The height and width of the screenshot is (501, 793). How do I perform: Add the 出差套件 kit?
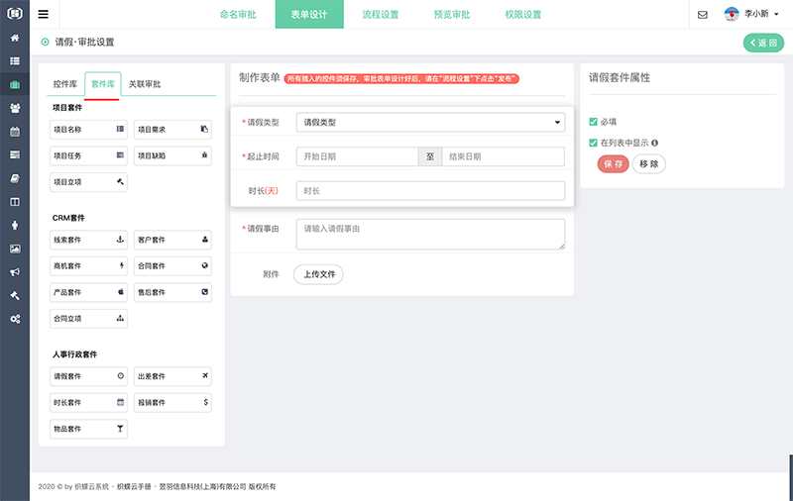(172, 376)
